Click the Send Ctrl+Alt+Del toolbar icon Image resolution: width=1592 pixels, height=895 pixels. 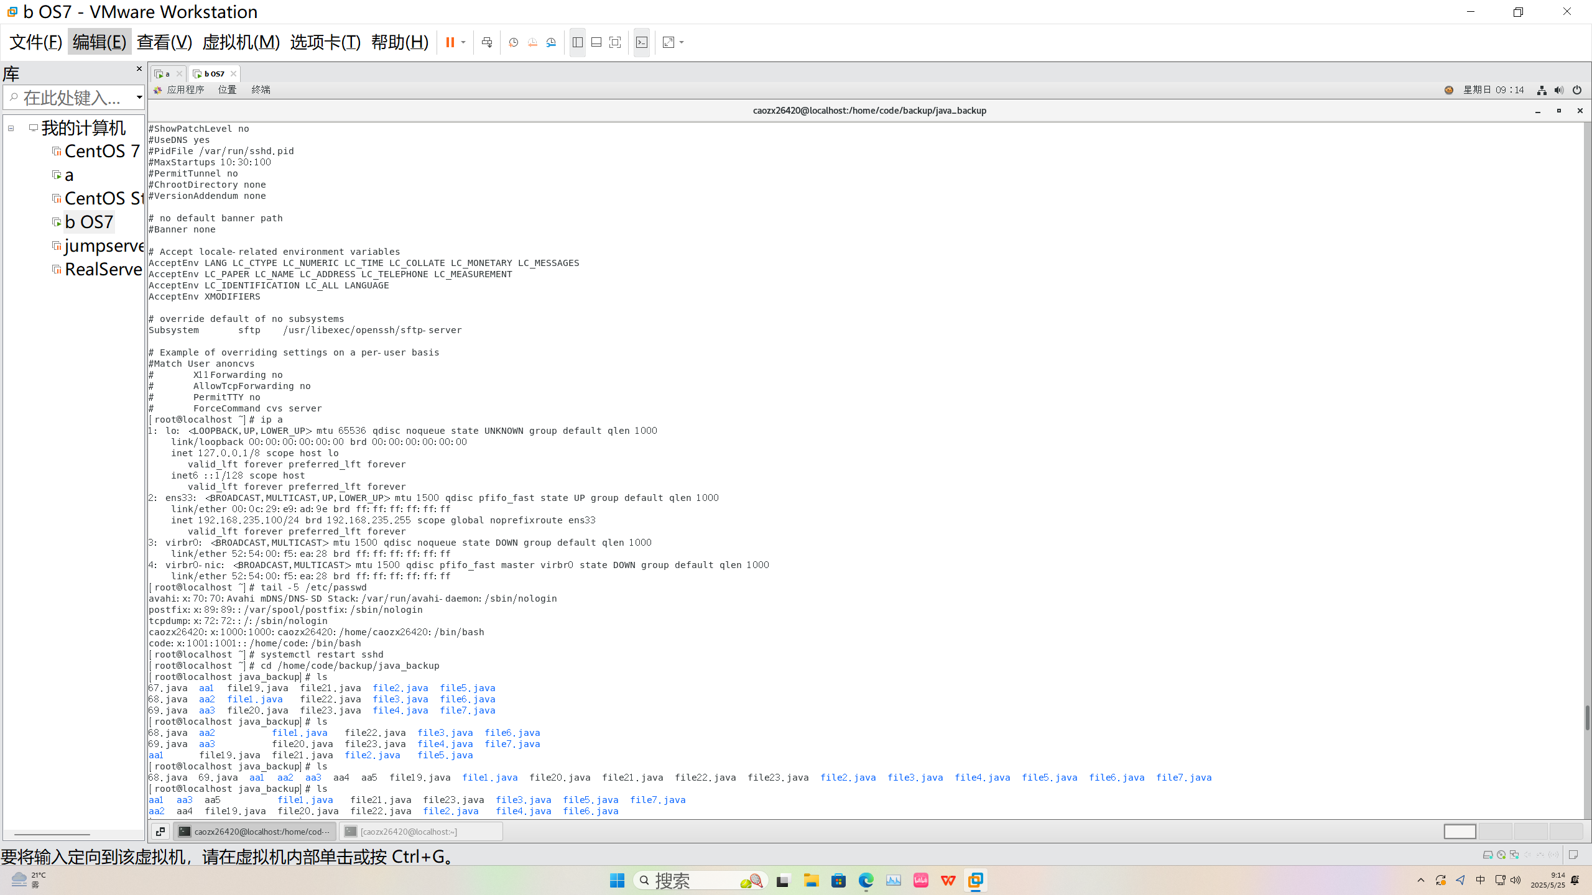487,42
